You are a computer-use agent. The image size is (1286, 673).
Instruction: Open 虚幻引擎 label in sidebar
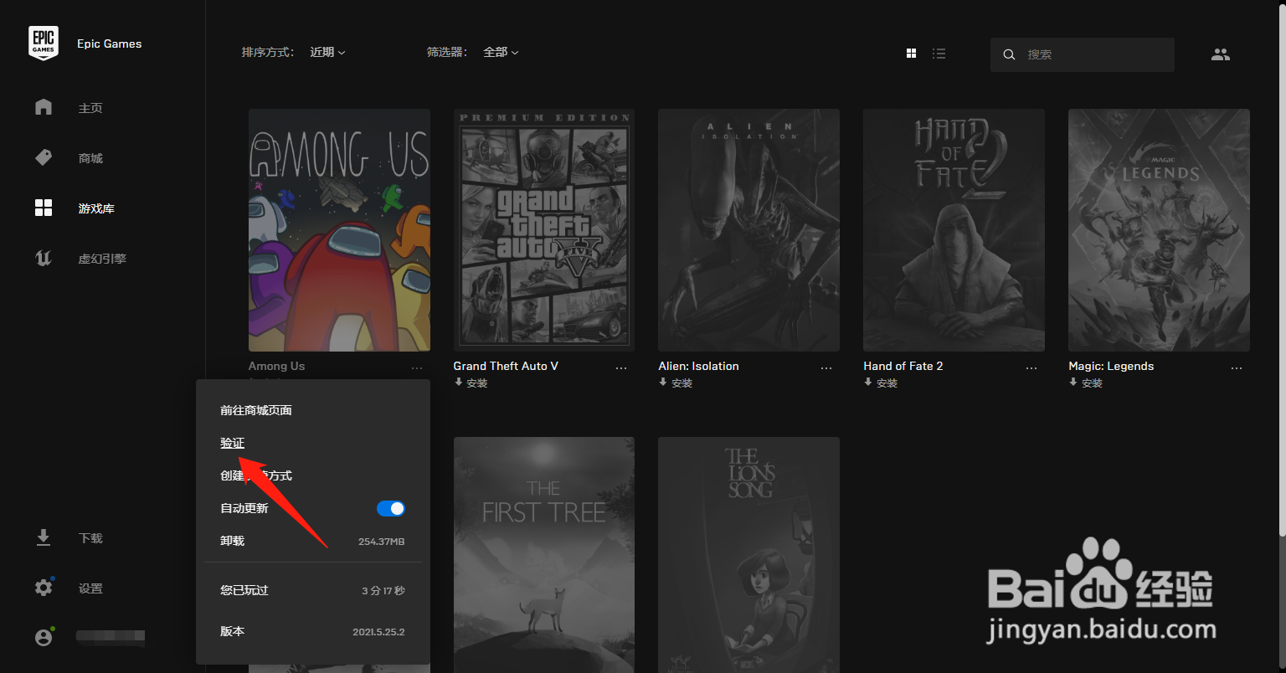(102, 259)
